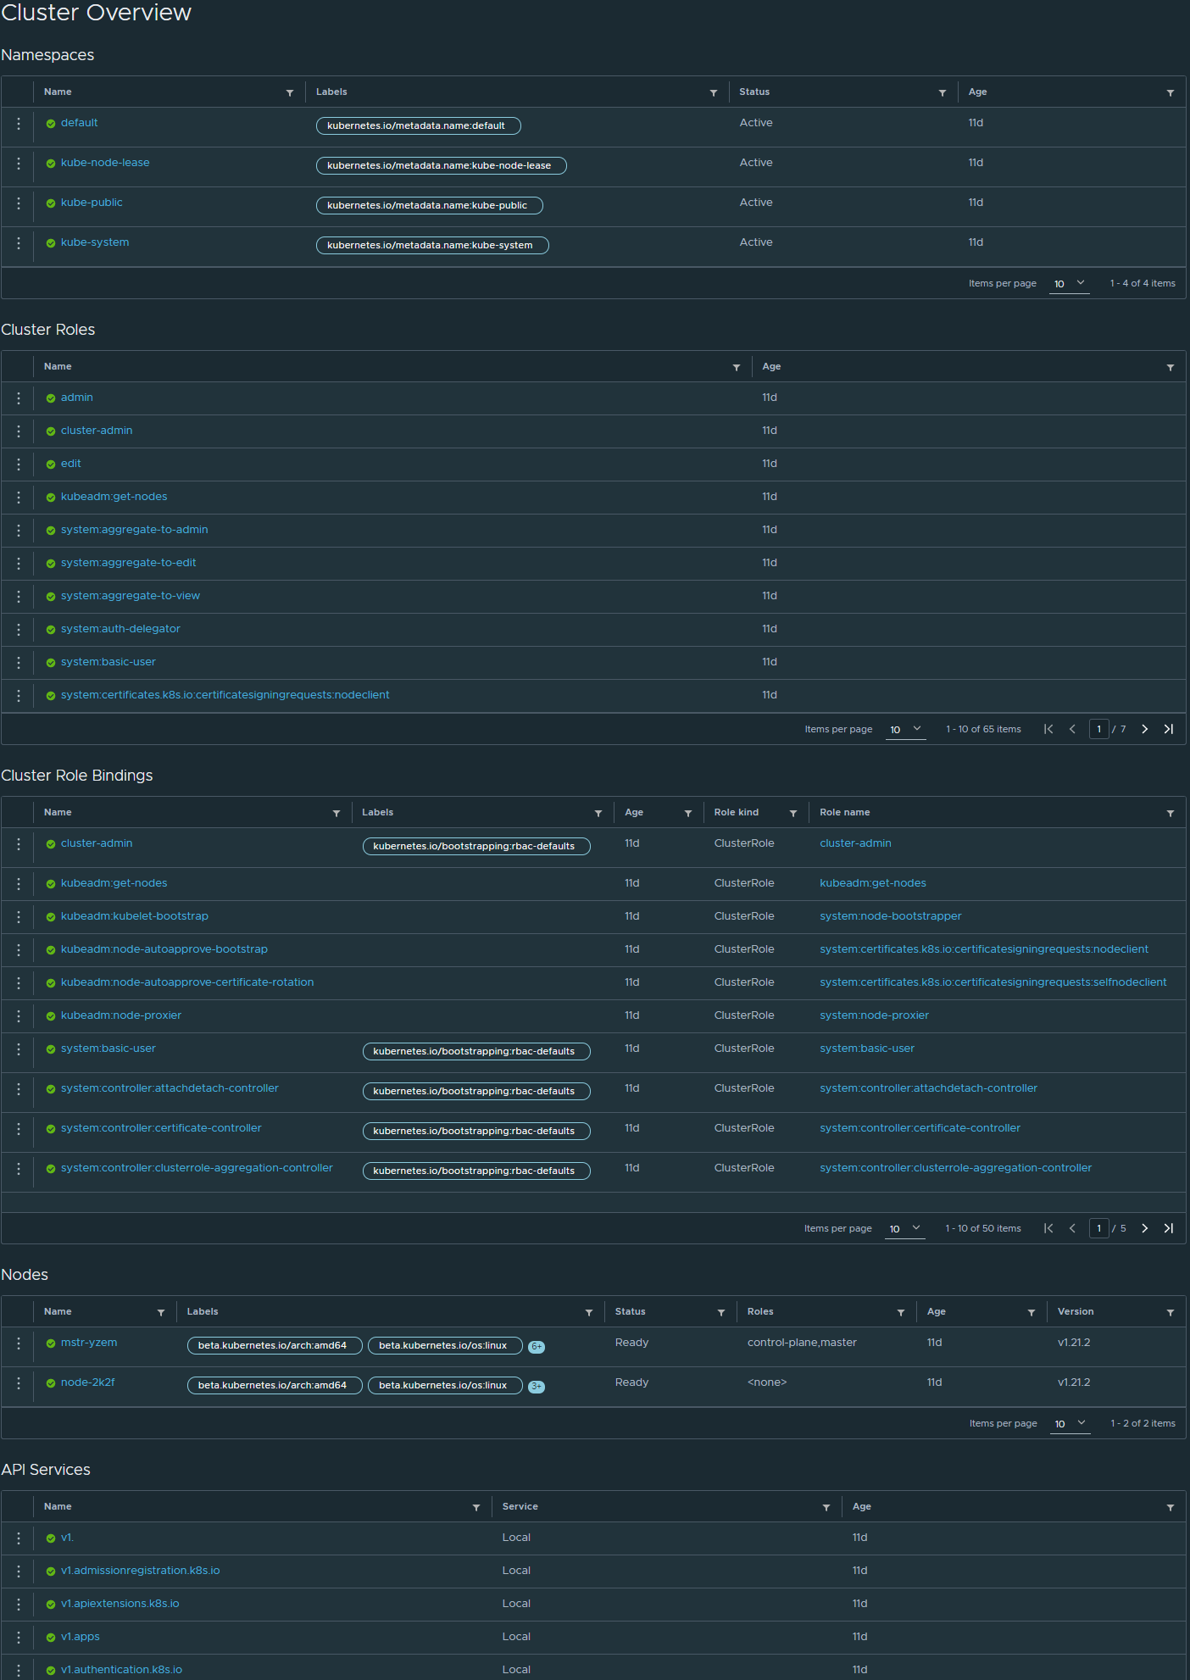Jump to last page of Cluster Roles
Screen dimensions: 1190x1680
[1168, 729]
